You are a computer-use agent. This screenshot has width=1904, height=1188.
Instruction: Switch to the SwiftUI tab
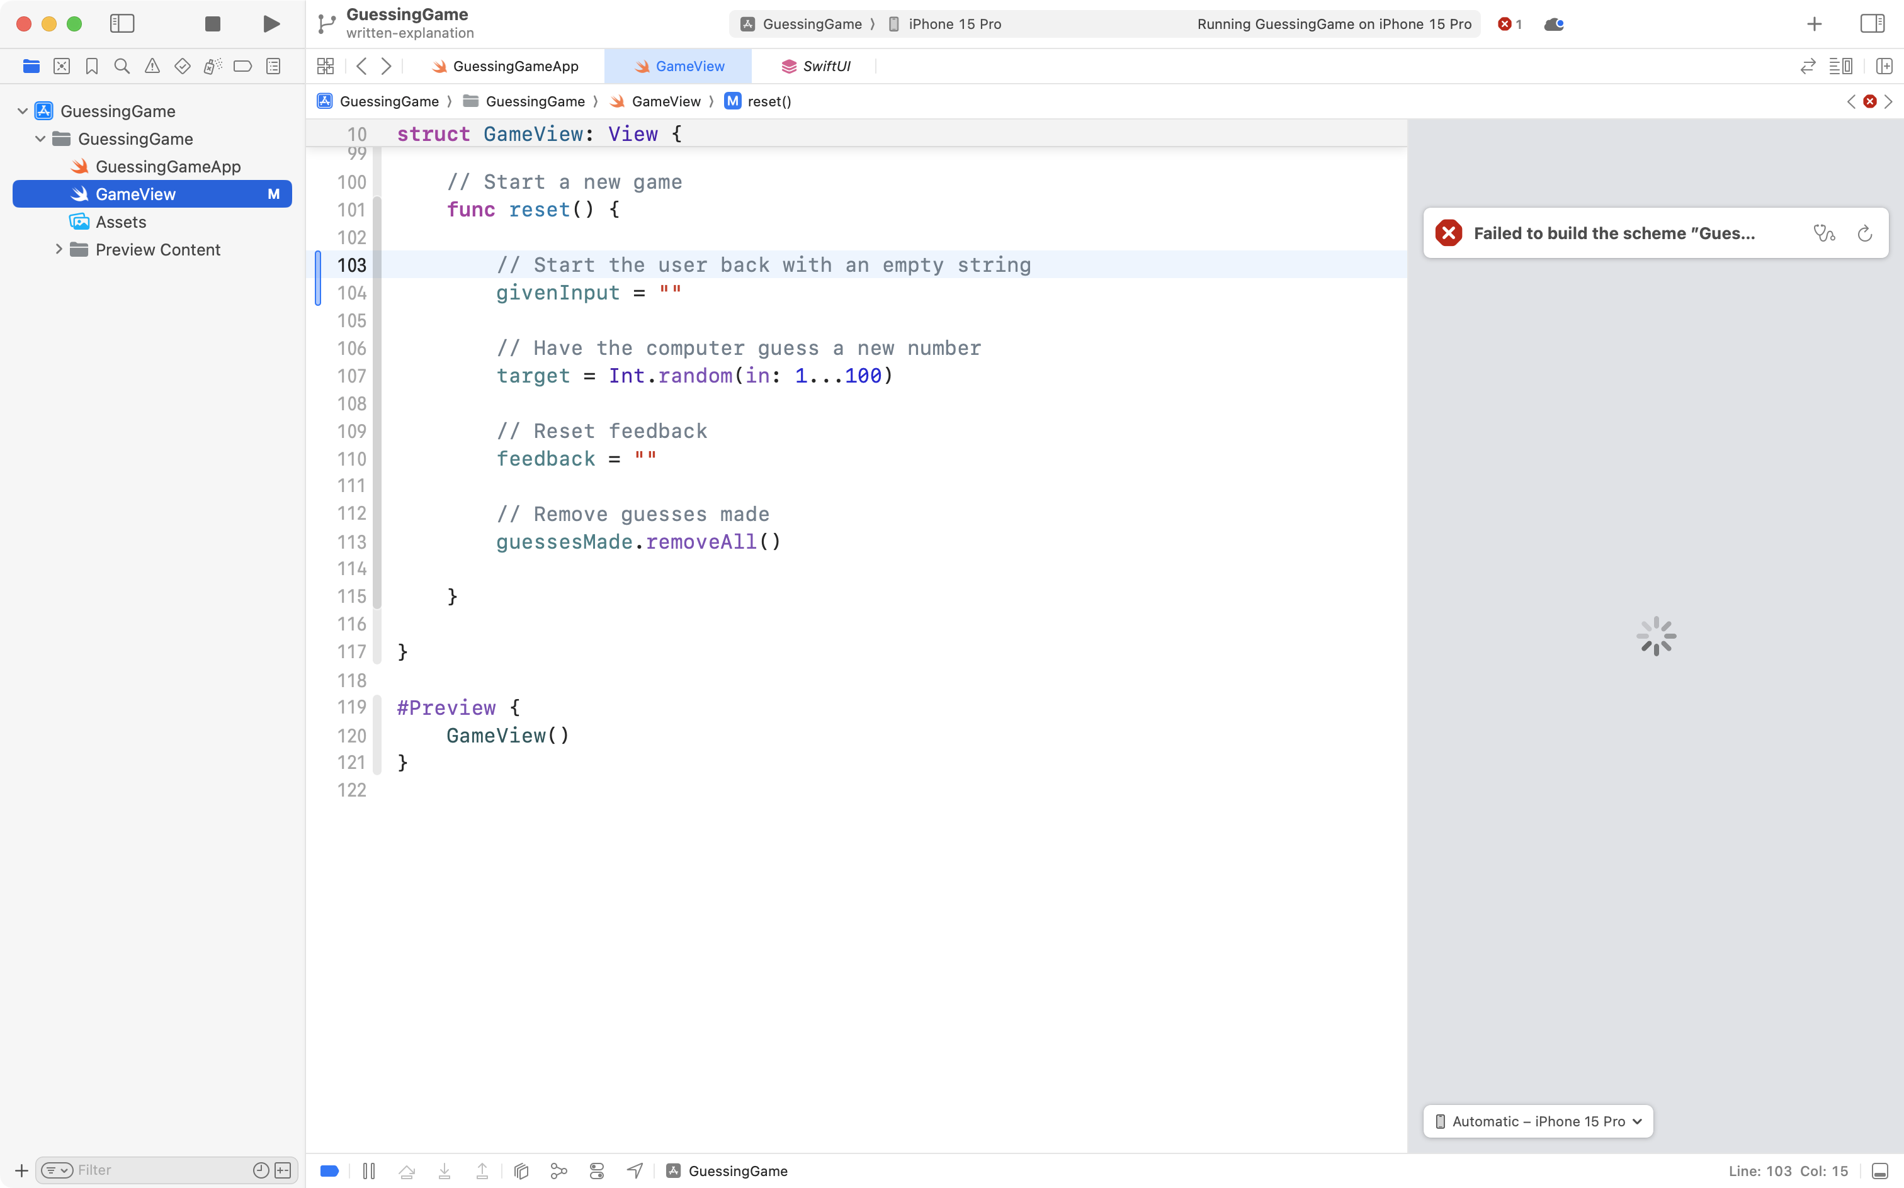[817, 66]
